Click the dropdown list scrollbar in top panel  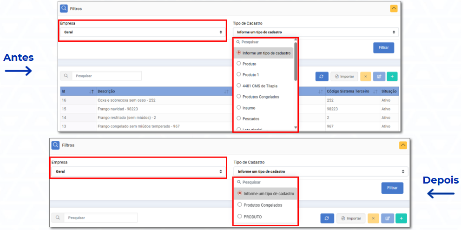(296, 60)
